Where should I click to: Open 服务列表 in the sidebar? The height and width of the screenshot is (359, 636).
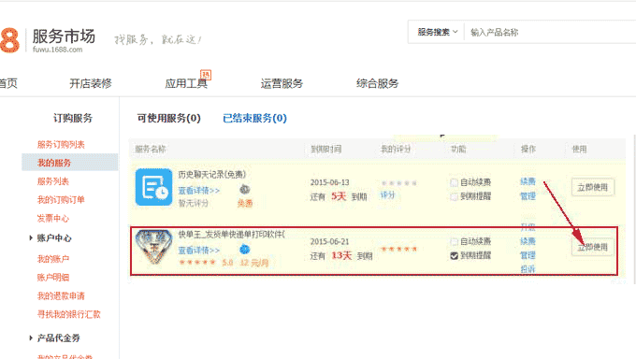53,181
